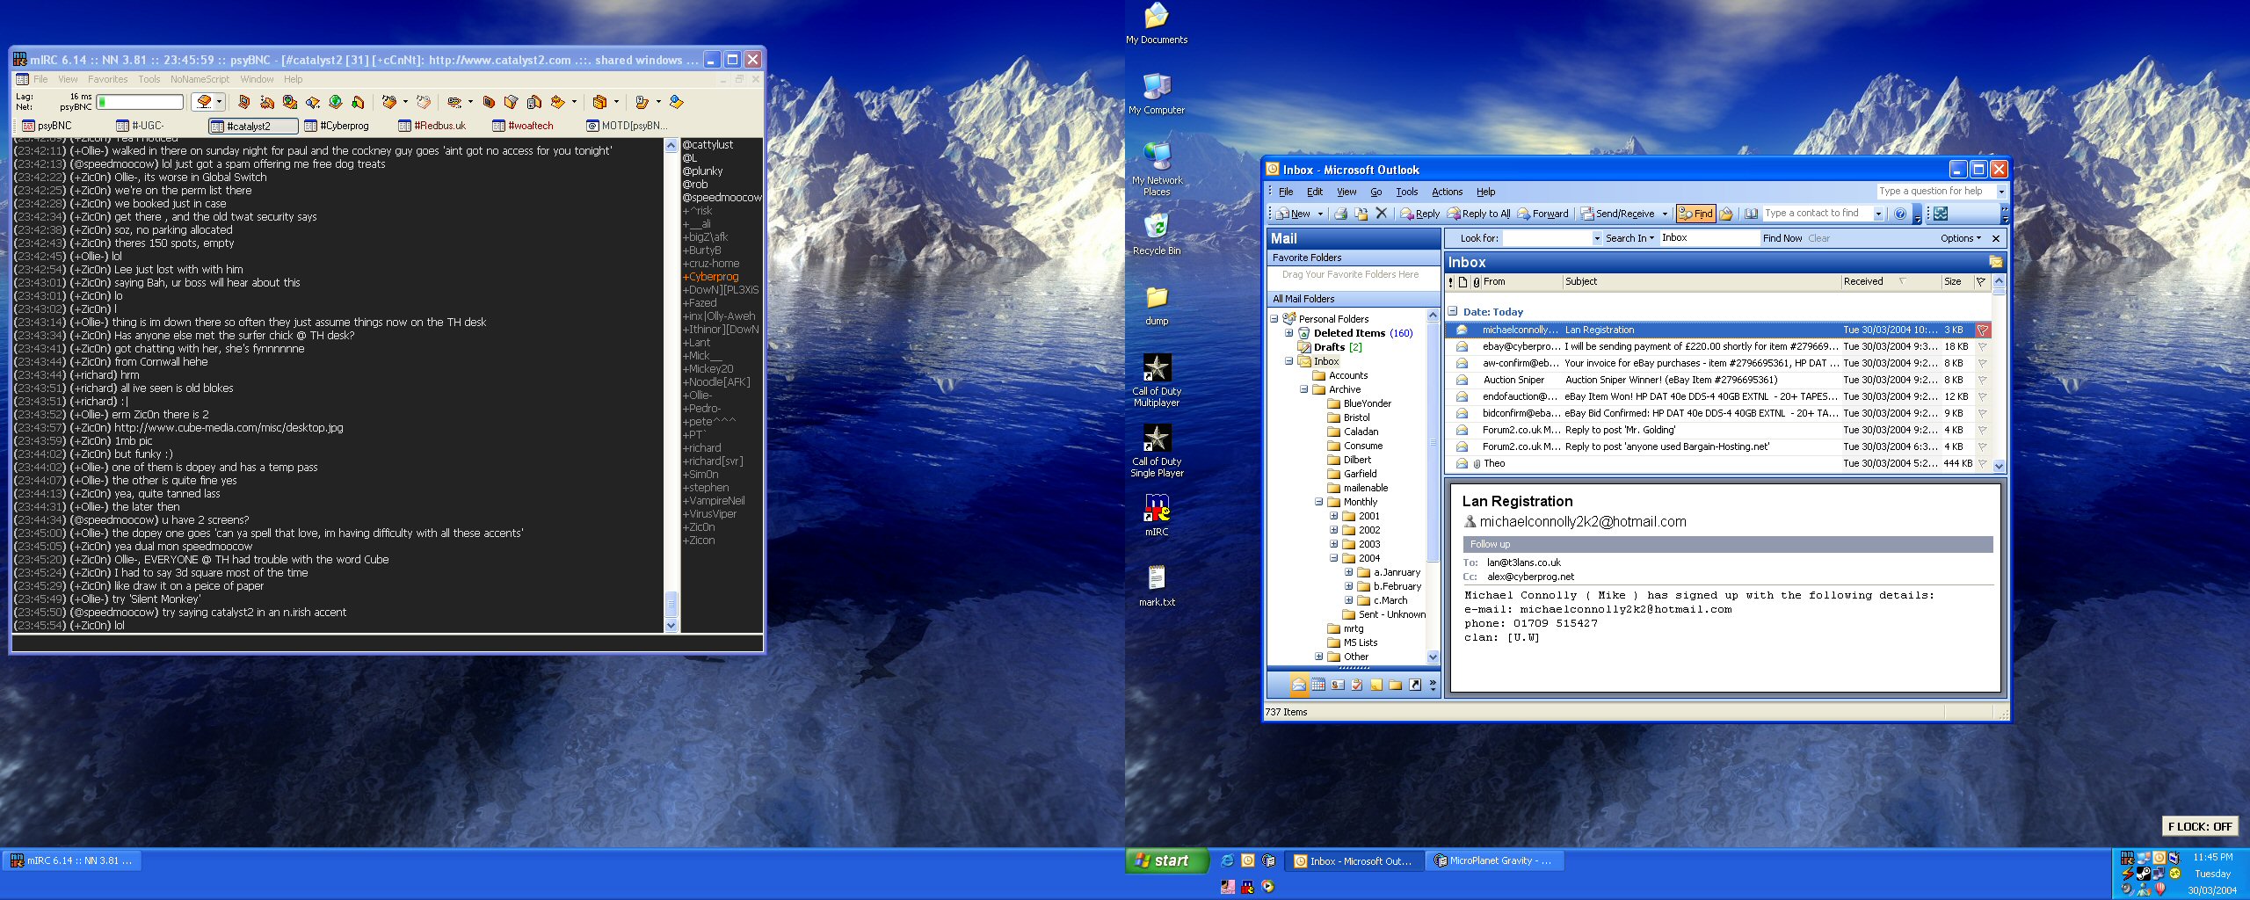
Task: Click the Forward button
Action: coord(1542,214)
